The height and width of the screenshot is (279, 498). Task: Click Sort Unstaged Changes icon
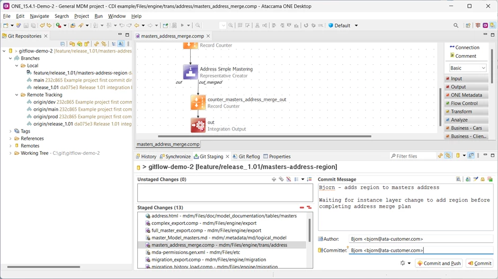tap(309, 179)
